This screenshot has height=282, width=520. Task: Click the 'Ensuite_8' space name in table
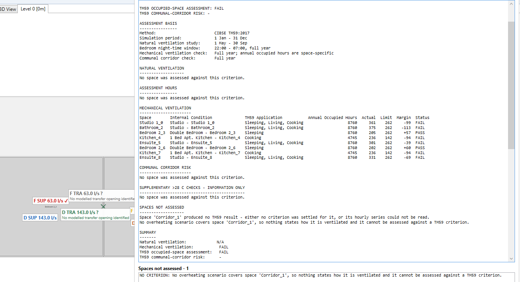pyautogui.click(x=150, y=158)
